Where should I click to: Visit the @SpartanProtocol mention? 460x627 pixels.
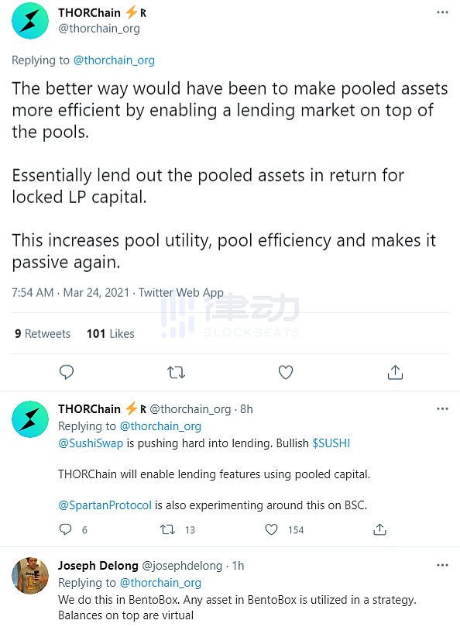[x=105, y=505]
